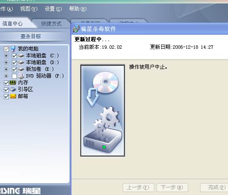Toggle the 引导区 boot sector checkbox
Screen dimensions: 228x195
click(x=6, y=89)
